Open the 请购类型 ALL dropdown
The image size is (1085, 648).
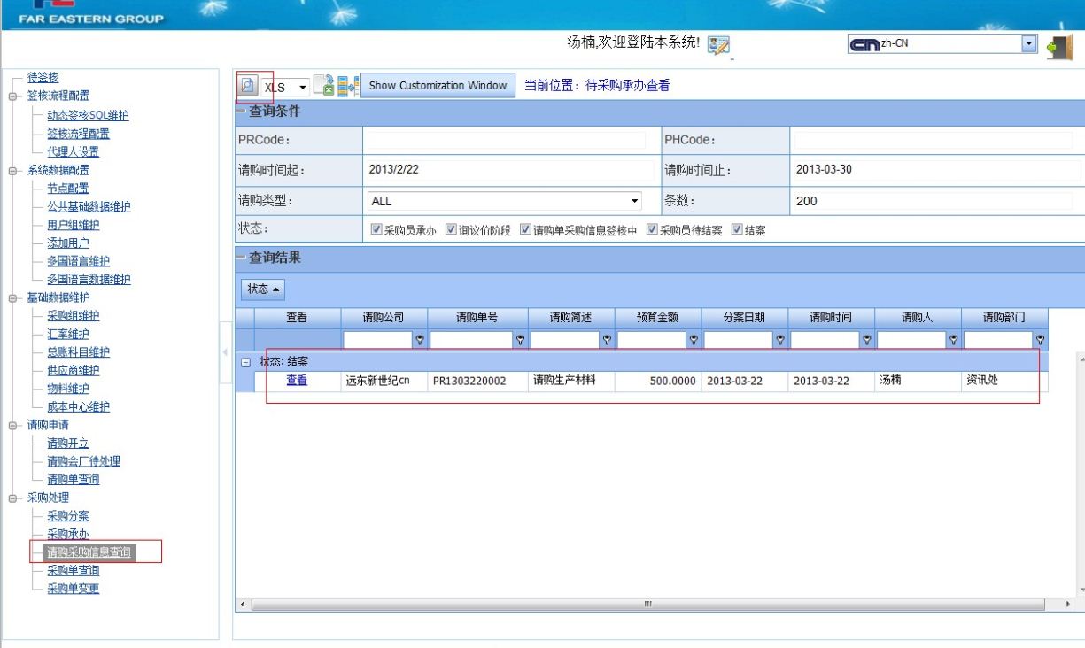(634, 201)
